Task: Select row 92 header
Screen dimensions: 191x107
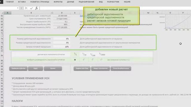Action: (x=2, y=78)
